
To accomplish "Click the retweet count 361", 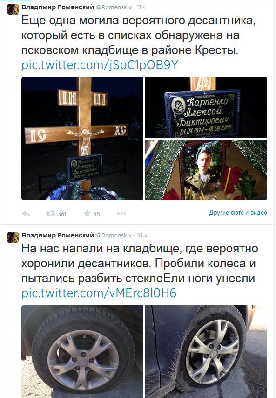I will tap(62, 214).
